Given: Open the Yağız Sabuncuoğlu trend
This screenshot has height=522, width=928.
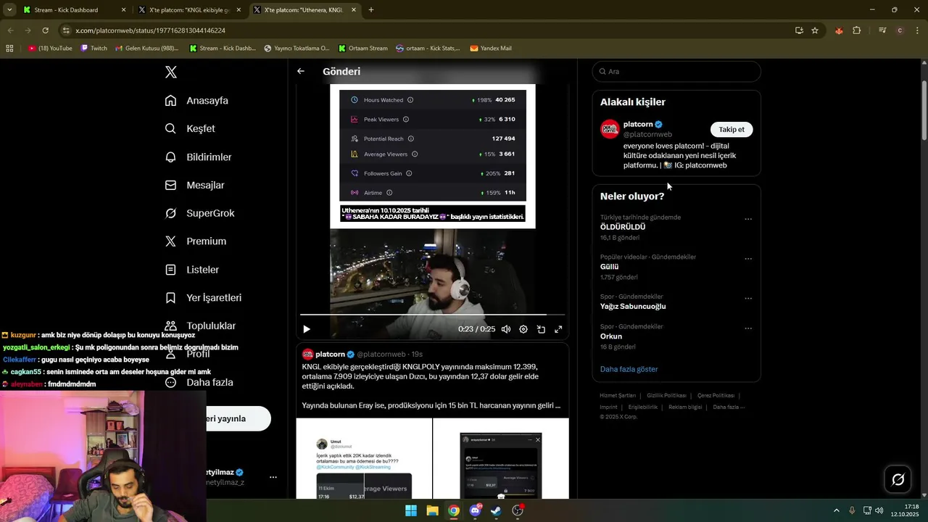Looking at the screenshot, I should click(x=633, y=307).
